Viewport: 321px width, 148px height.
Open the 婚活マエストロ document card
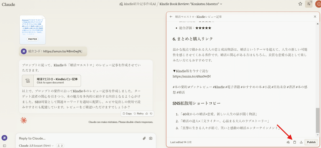(51, 81)
